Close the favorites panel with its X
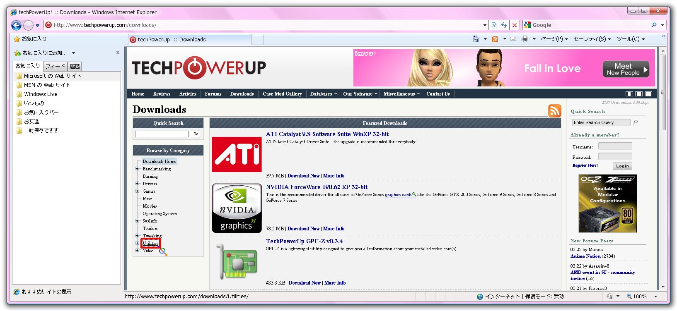The height and width of the screenshot is (311, 677). 118,53
